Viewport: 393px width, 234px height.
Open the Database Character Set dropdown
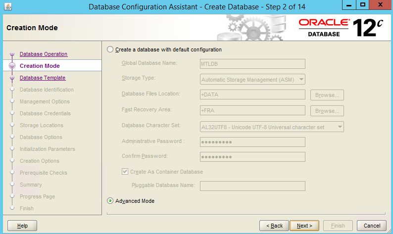[272, 127]
